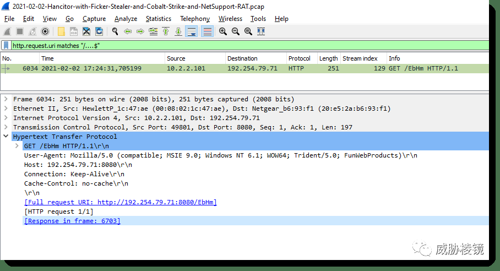Viewport: 500px width, 271px height.
Task: Open the Tools menu
Action: [x=258, y=19]
